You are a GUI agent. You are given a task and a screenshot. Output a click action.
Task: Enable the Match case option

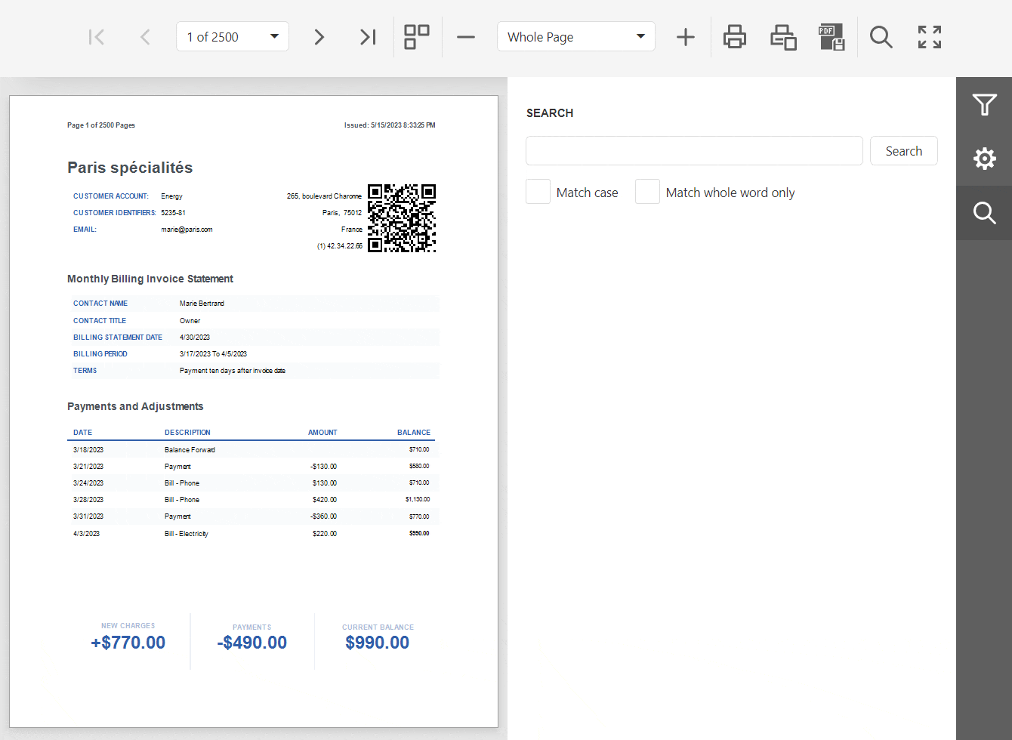538,191
